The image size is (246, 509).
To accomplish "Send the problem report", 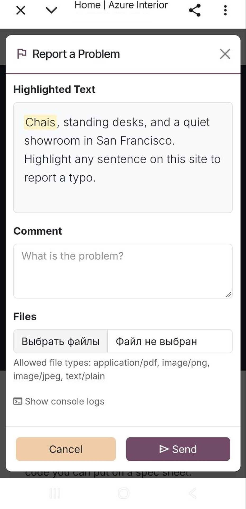I will pos(178,449).
